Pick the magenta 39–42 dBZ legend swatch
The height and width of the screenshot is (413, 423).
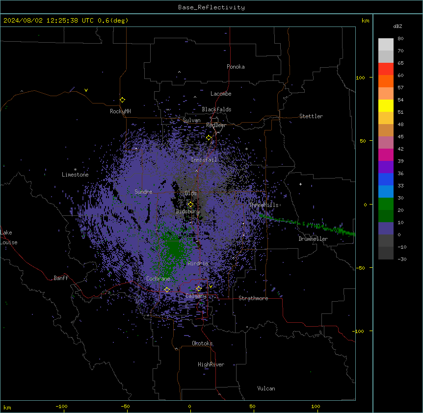(x=386, y=155)
